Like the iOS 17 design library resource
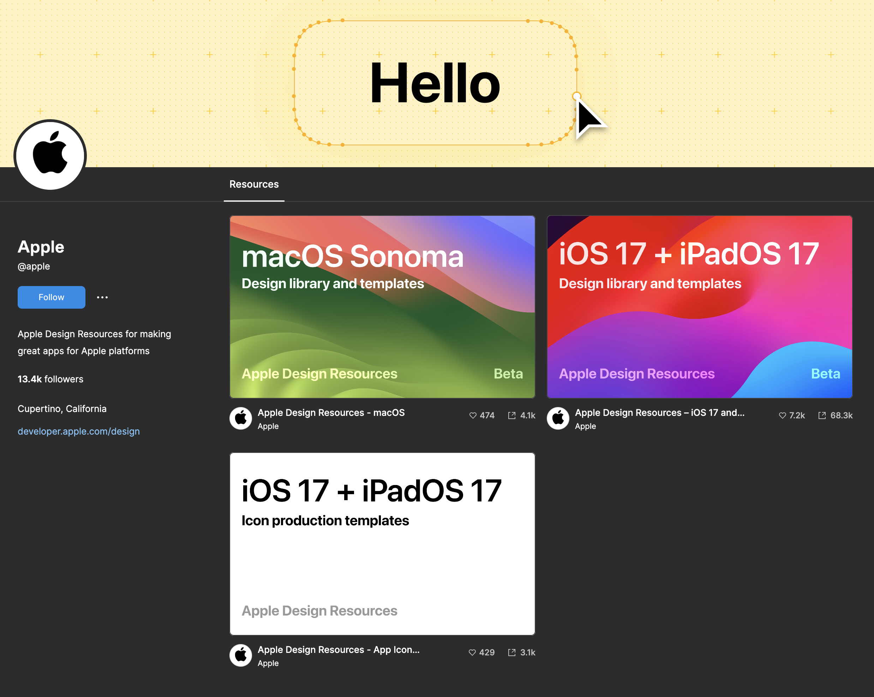This screenshot has width=874, height=697. point(782,415)
